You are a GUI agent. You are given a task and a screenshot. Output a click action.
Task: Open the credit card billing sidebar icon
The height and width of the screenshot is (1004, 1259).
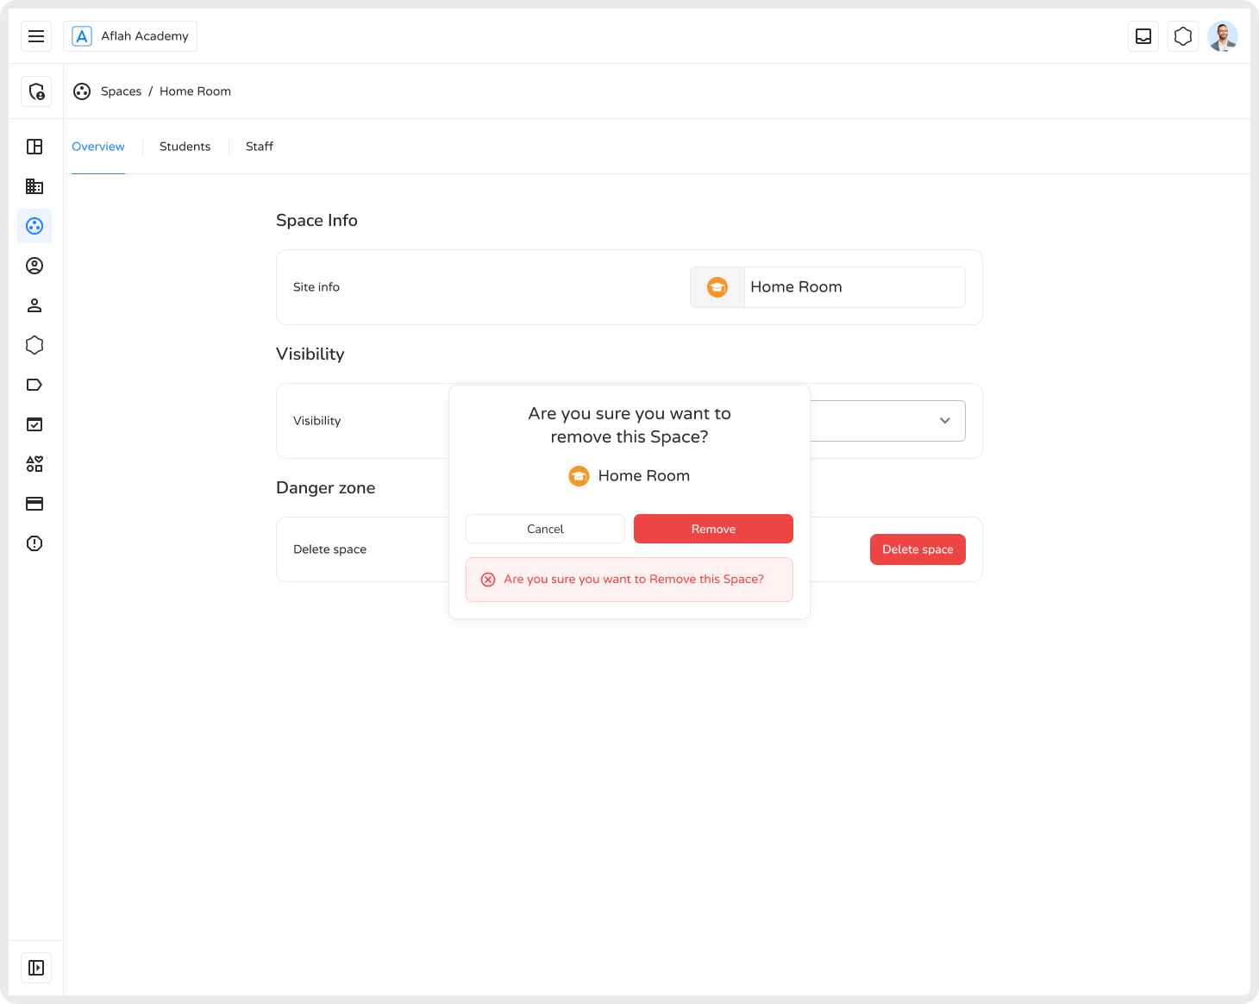point(34,504)
